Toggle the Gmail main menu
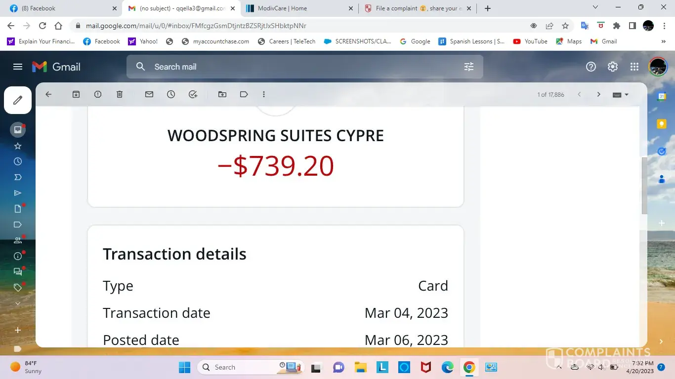Viewport: 675px width, 379px height. [18, 67]
